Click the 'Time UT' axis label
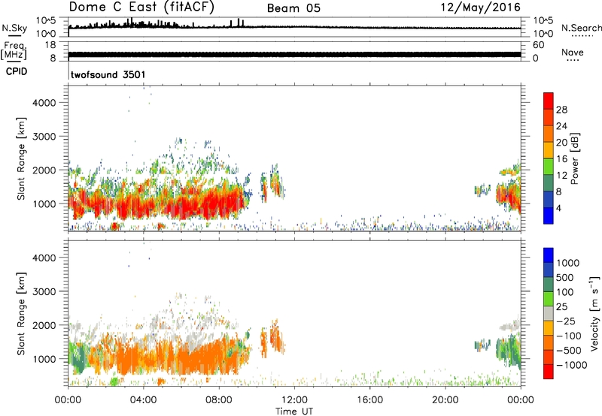This screenshot has width=602, height=416. tap(294, 411)
